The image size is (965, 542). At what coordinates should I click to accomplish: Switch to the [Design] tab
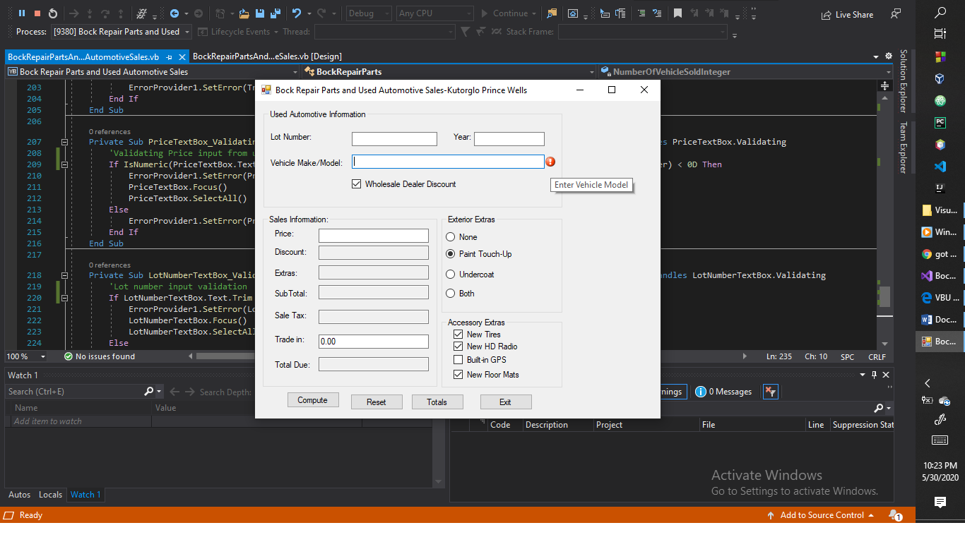point(267,56)
